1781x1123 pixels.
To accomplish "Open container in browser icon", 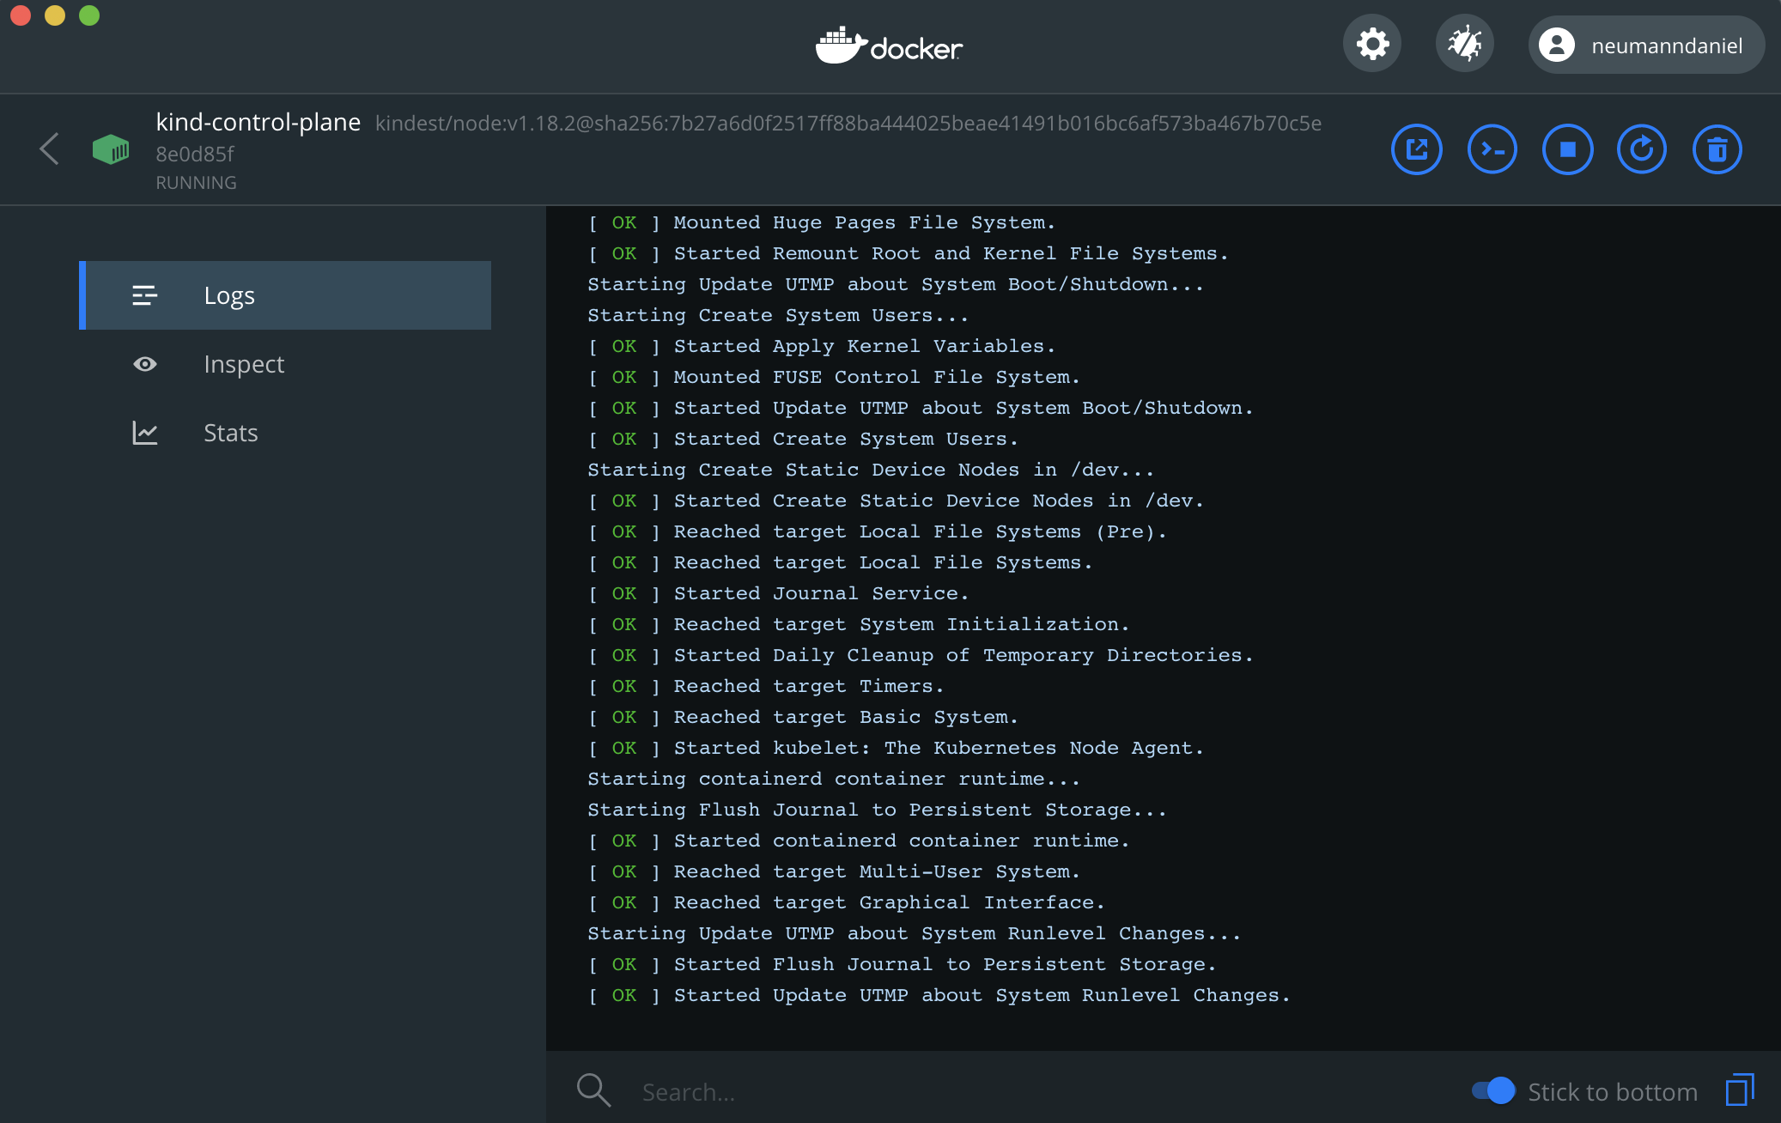I will tap(1416, 150).
